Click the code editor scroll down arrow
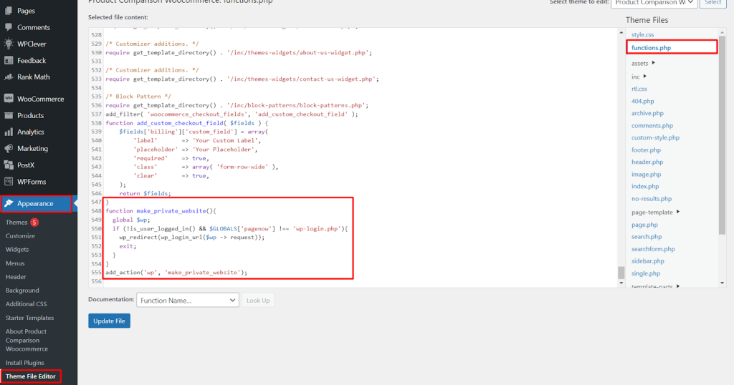 coord(621,283)
